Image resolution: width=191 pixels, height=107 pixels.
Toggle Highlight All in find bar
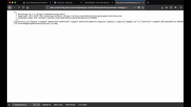pyautogui.click(x=47, y=105)
